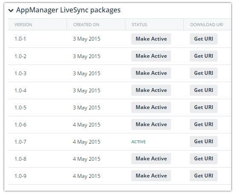Click version cell 1.0-3
The image size is (235, 195).
[20, 74]
